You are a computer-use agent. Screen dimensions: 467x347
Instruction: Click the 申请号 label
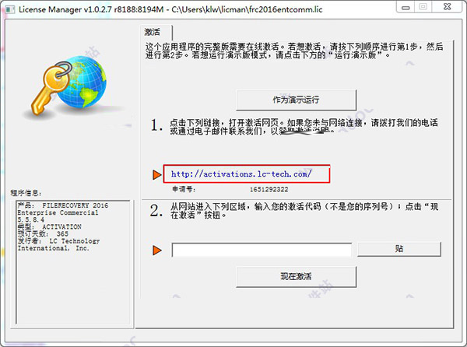pos(184,189)
